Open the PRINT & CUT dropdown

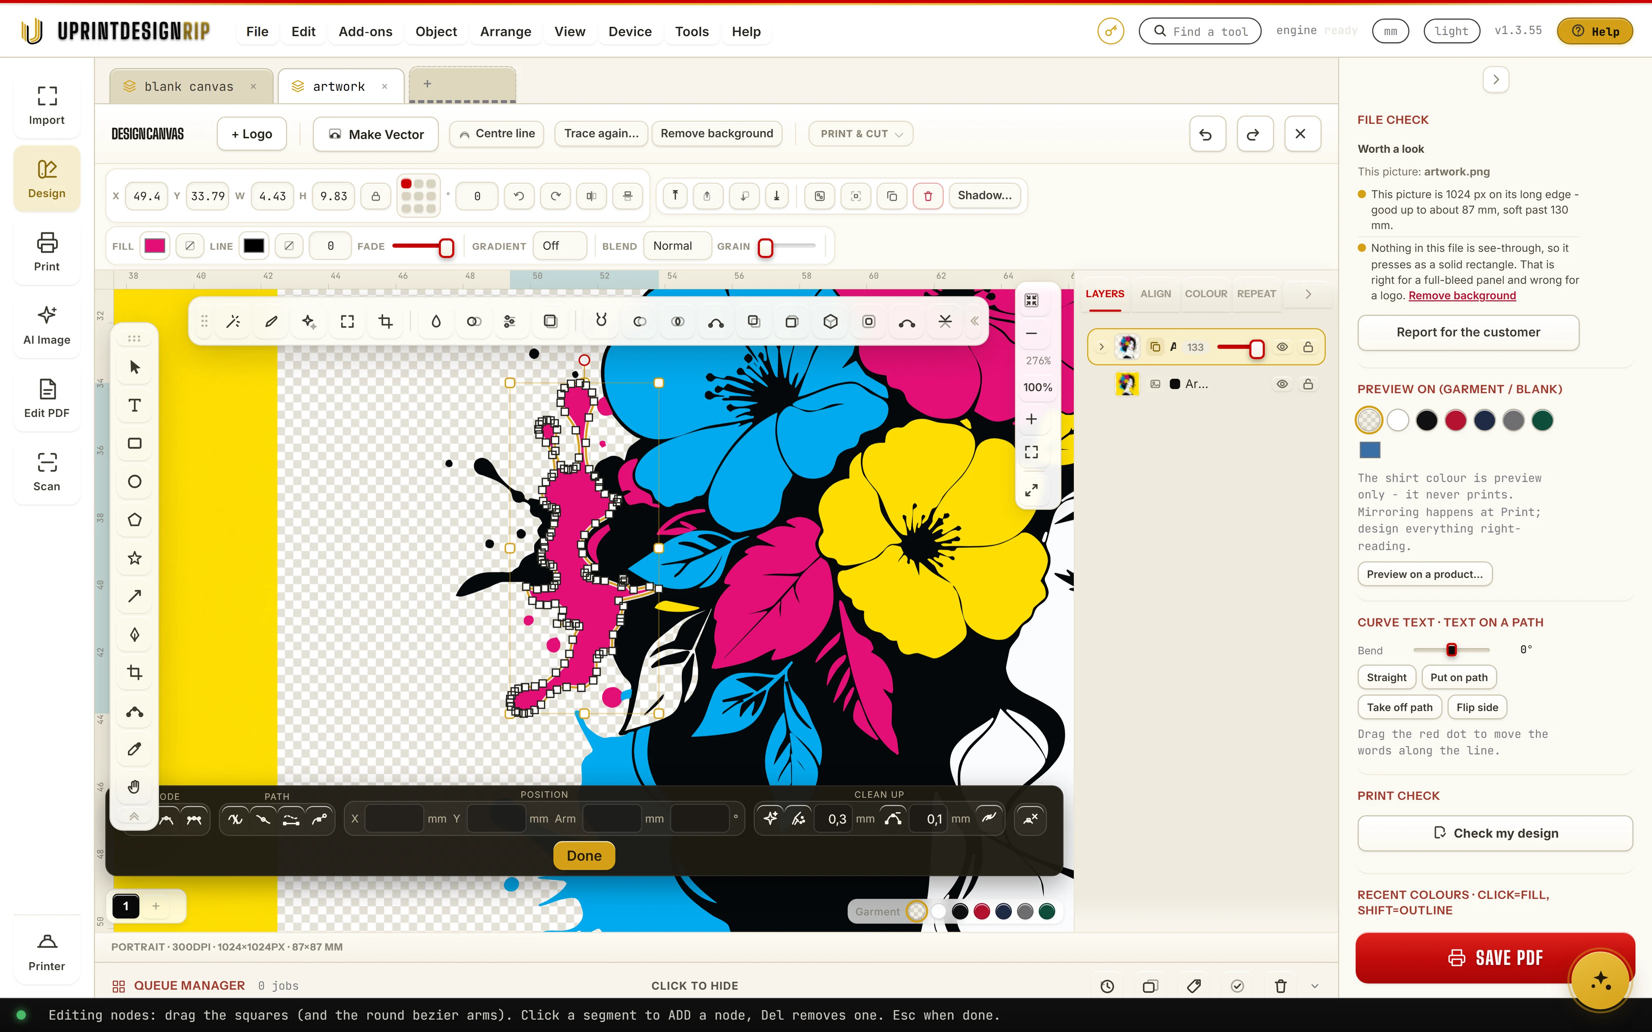point(861,134)
